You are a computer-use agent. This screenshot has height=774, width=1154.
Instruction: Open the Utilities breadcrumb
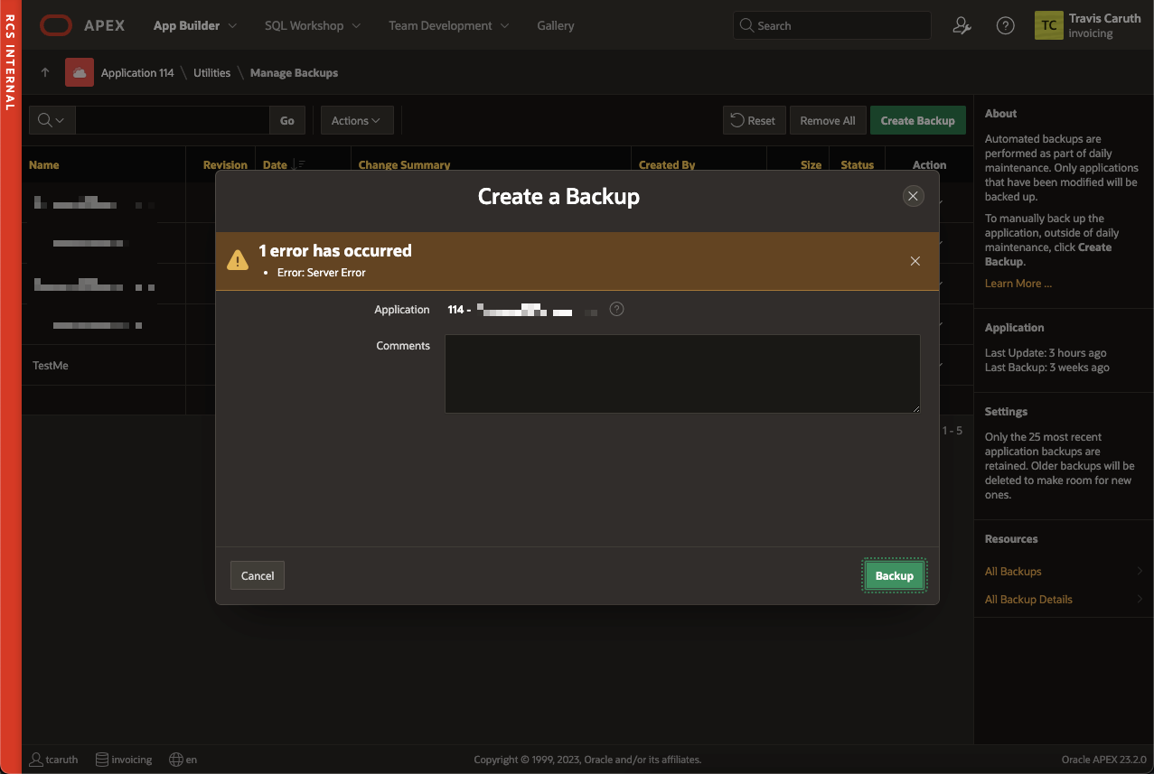(x=211, y=72)
